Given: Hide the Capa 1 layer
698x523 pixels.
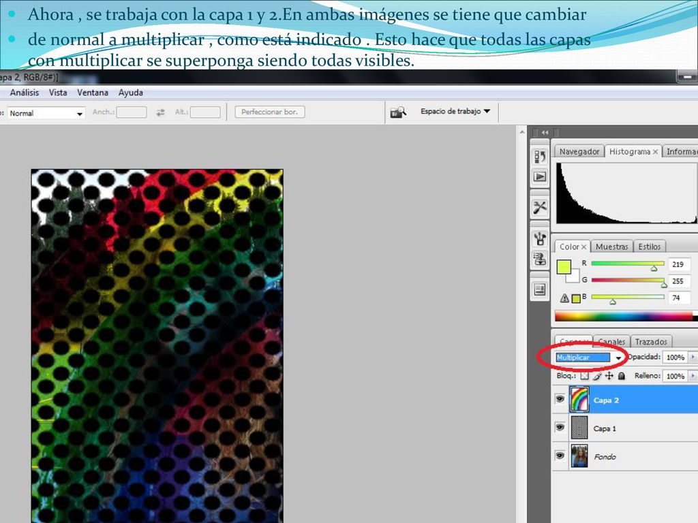Looking at the screenshot, I should (560, 428).
